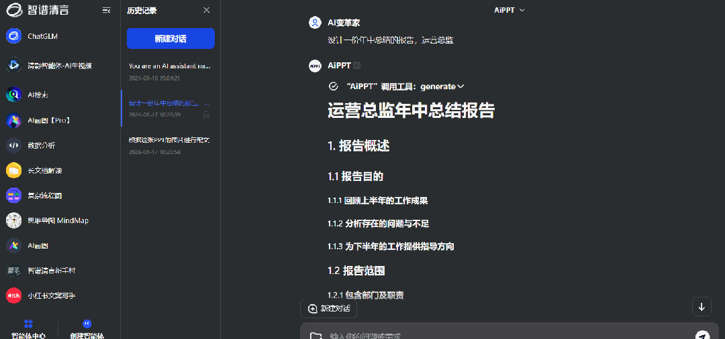Click the 智谱清言 logo icon

[14, 10]
